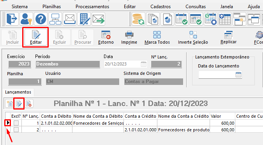Click the Nº Lanç. field showing 2

pyautogui.click(x=166, y=64)
